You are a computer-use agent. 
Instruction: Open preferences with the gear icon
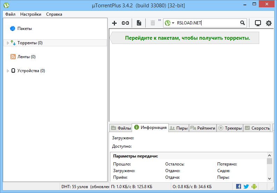click(269, 23)
